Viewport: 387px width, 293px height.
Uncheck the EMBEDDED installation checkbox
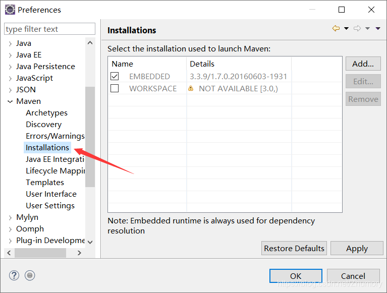point(115,76)
